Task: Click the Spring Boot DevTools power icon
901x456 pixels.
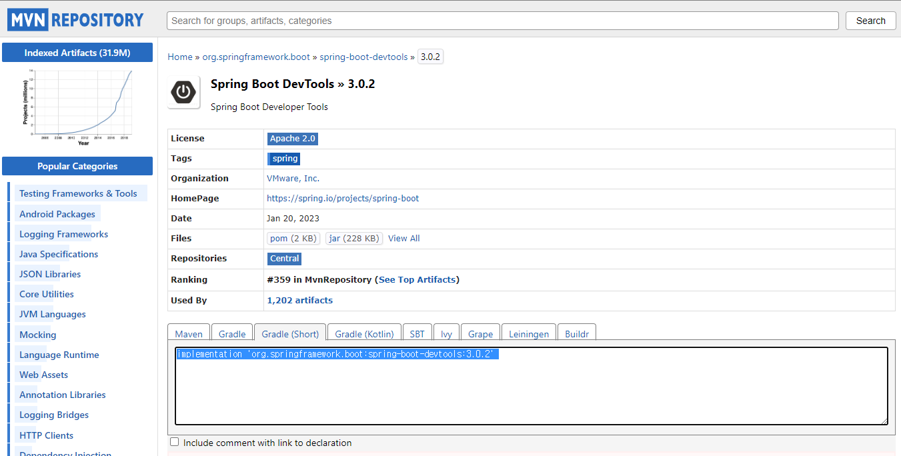Action: click(x=184, y=93)
